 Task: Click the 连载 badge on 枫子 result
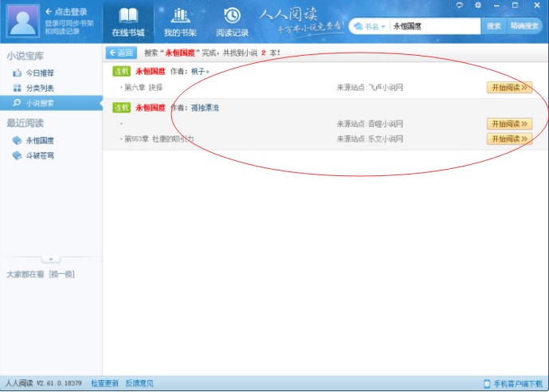click(121, 72)
